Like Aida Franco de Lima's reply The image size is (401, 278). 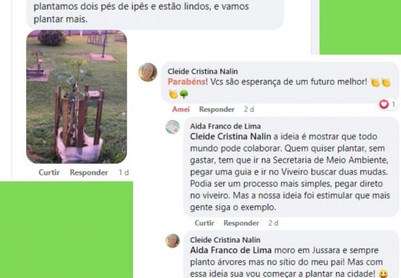[x=205, y=223]
